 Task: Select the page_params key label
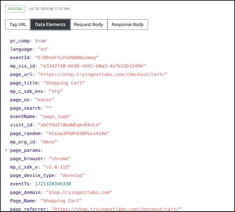(x=26, y=150)
